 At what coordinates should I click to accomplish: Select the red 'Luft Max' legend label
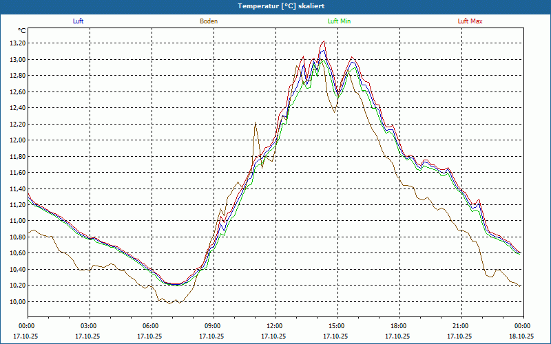[x=470, y=21]
